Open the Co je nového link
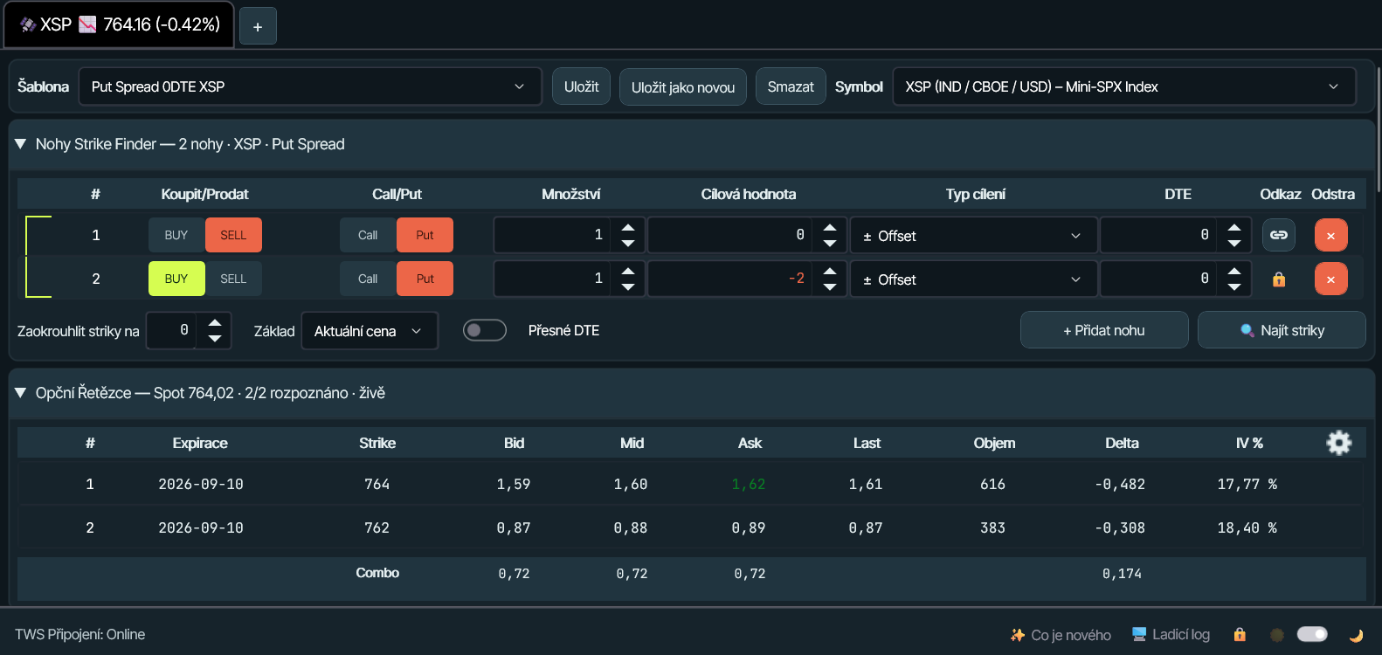This screenshot has height=655, width=1382. coord(1061,635)
